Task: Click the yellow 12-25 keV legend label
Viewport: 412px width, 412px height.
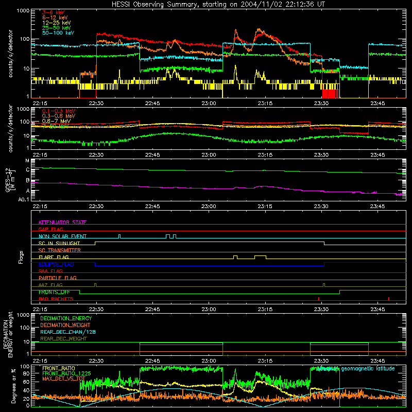Action: 57,23
